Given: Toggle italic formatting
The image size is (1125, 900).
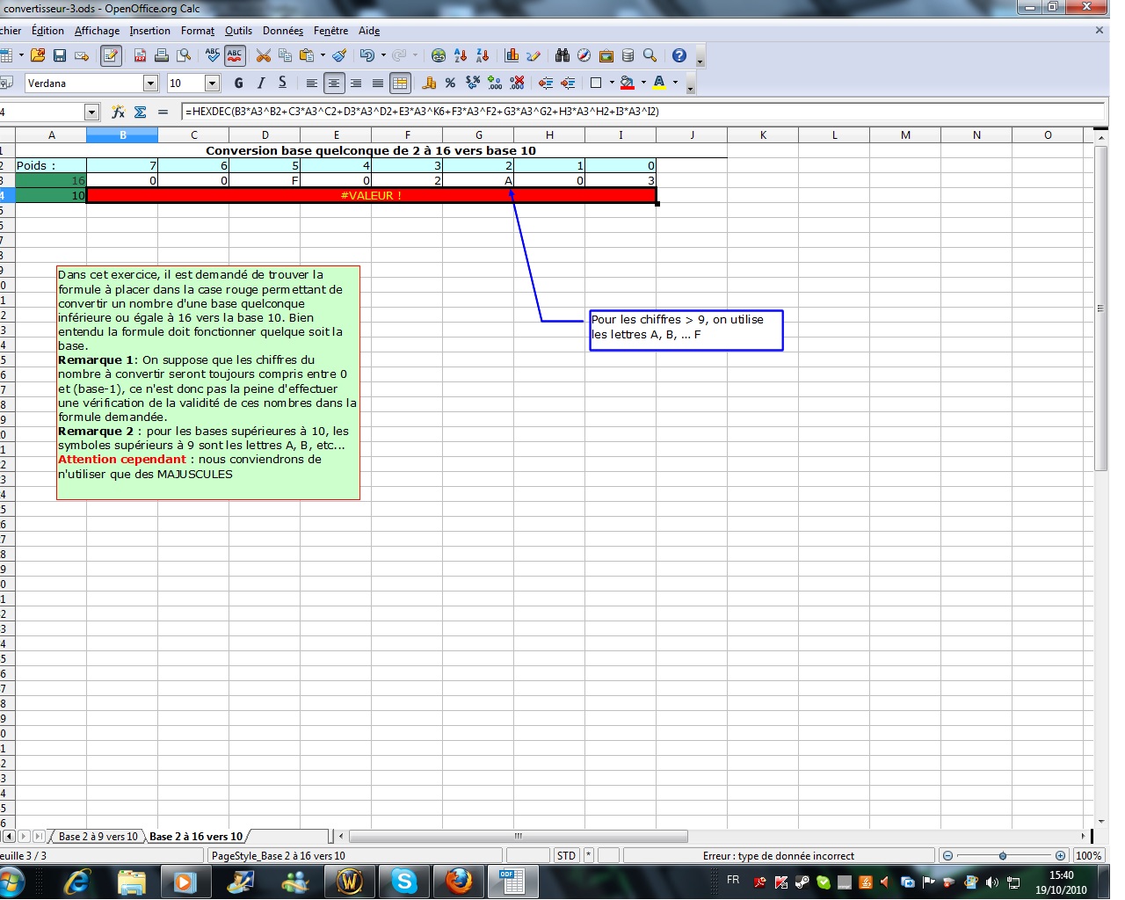Looking at the screenshot, I should pos(260,83).
